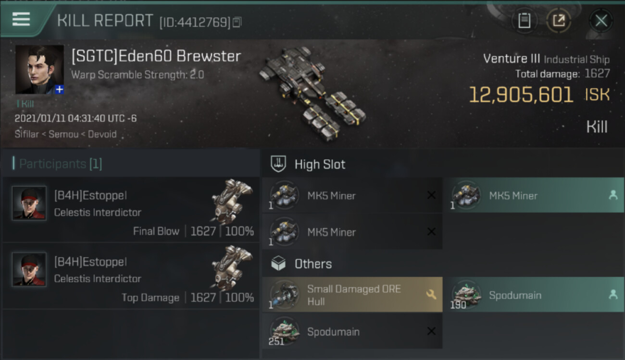Click wrench icon on ORE Hull row
The width and height of the screenshot is (625, 360).
pyautogui.click(x=431, y=295)
